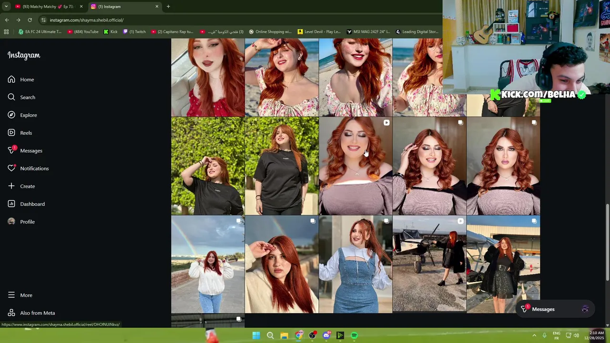This screenshot has width=610, height=343.
Task: Show Notifications panel
Action: point(28,168)
